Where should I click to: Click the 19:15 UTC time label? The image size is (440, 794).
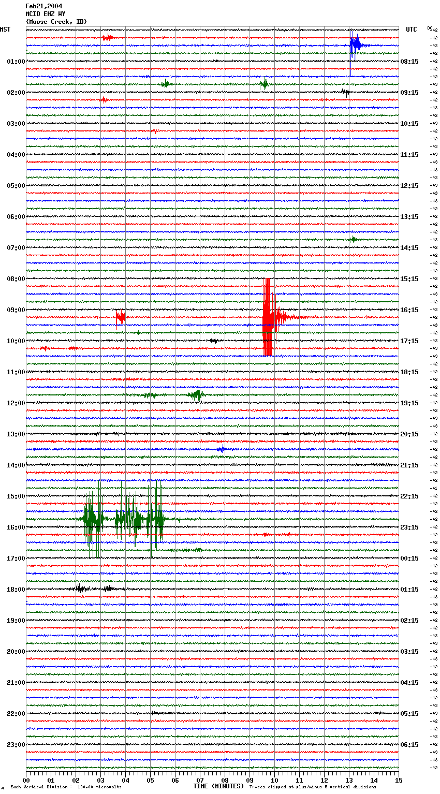click(x=409, y=403)
